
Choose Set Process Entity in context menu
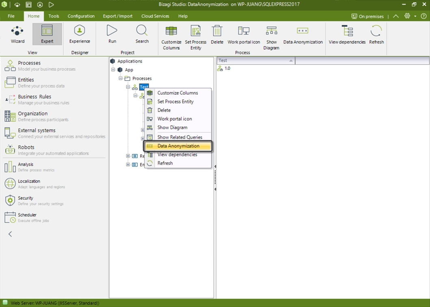point(178,102)
